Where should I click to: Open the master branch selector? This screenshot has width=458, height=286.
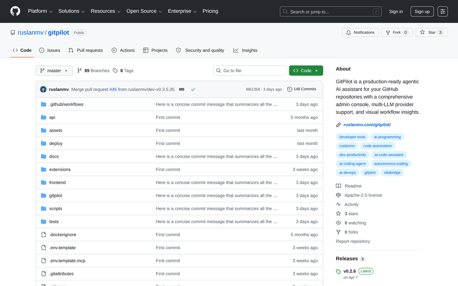(x=54, y=71)
